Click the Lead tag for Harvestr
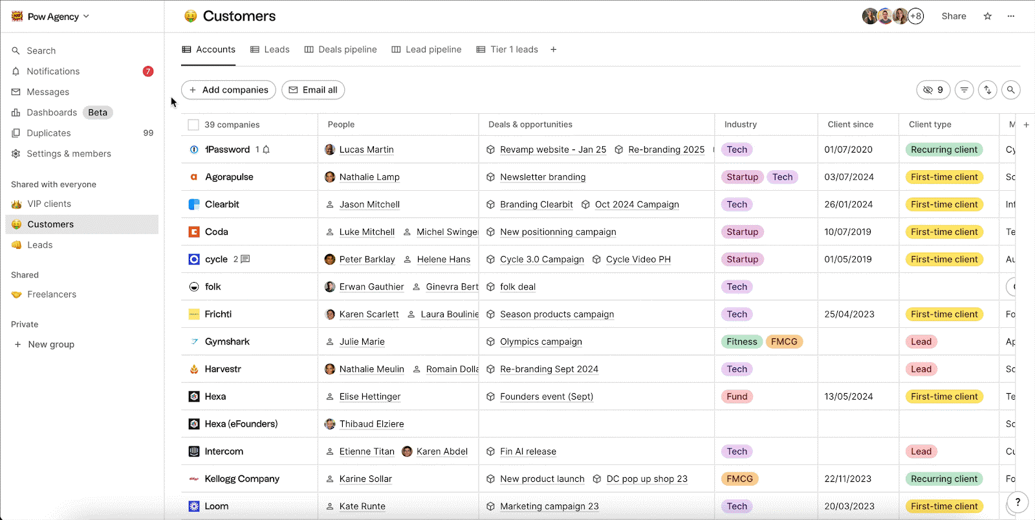The width and height of the screenshot is (1035, 520). coord(921,369)
